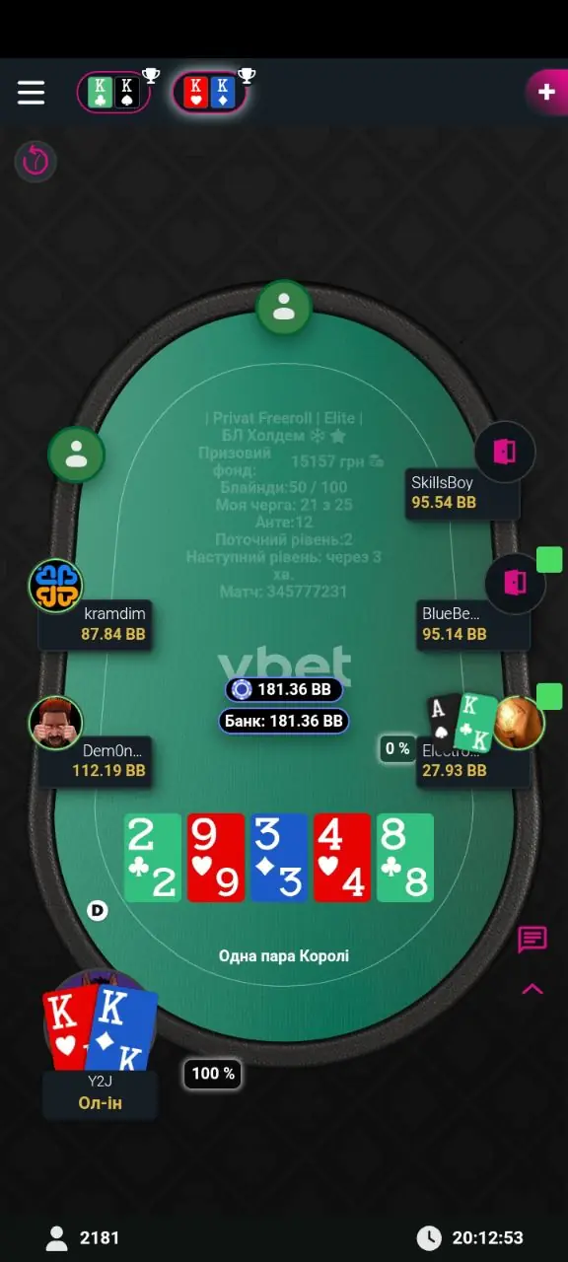Toggle green square beside Electro player

pyautogui.click(x=549, y=696)
